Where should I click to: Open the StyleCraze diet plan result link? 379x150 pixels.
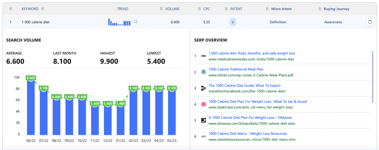pos(257,102)
